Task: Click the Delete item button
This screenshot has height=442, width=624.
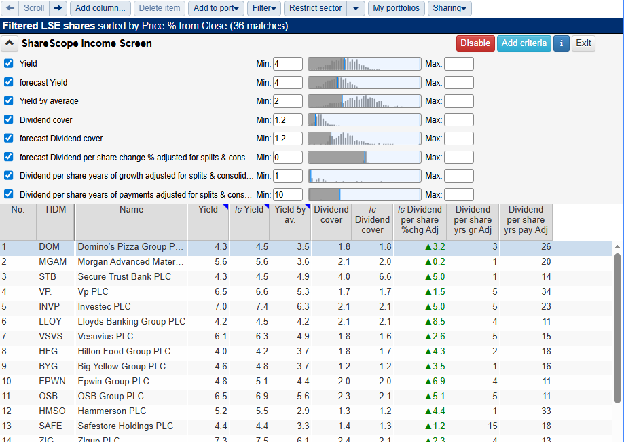Action: [x=159, y=8]
